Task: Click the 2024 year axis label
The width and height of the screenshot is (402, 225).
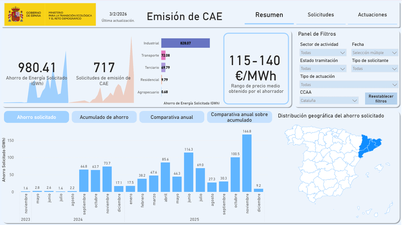Action: (78, 219)
